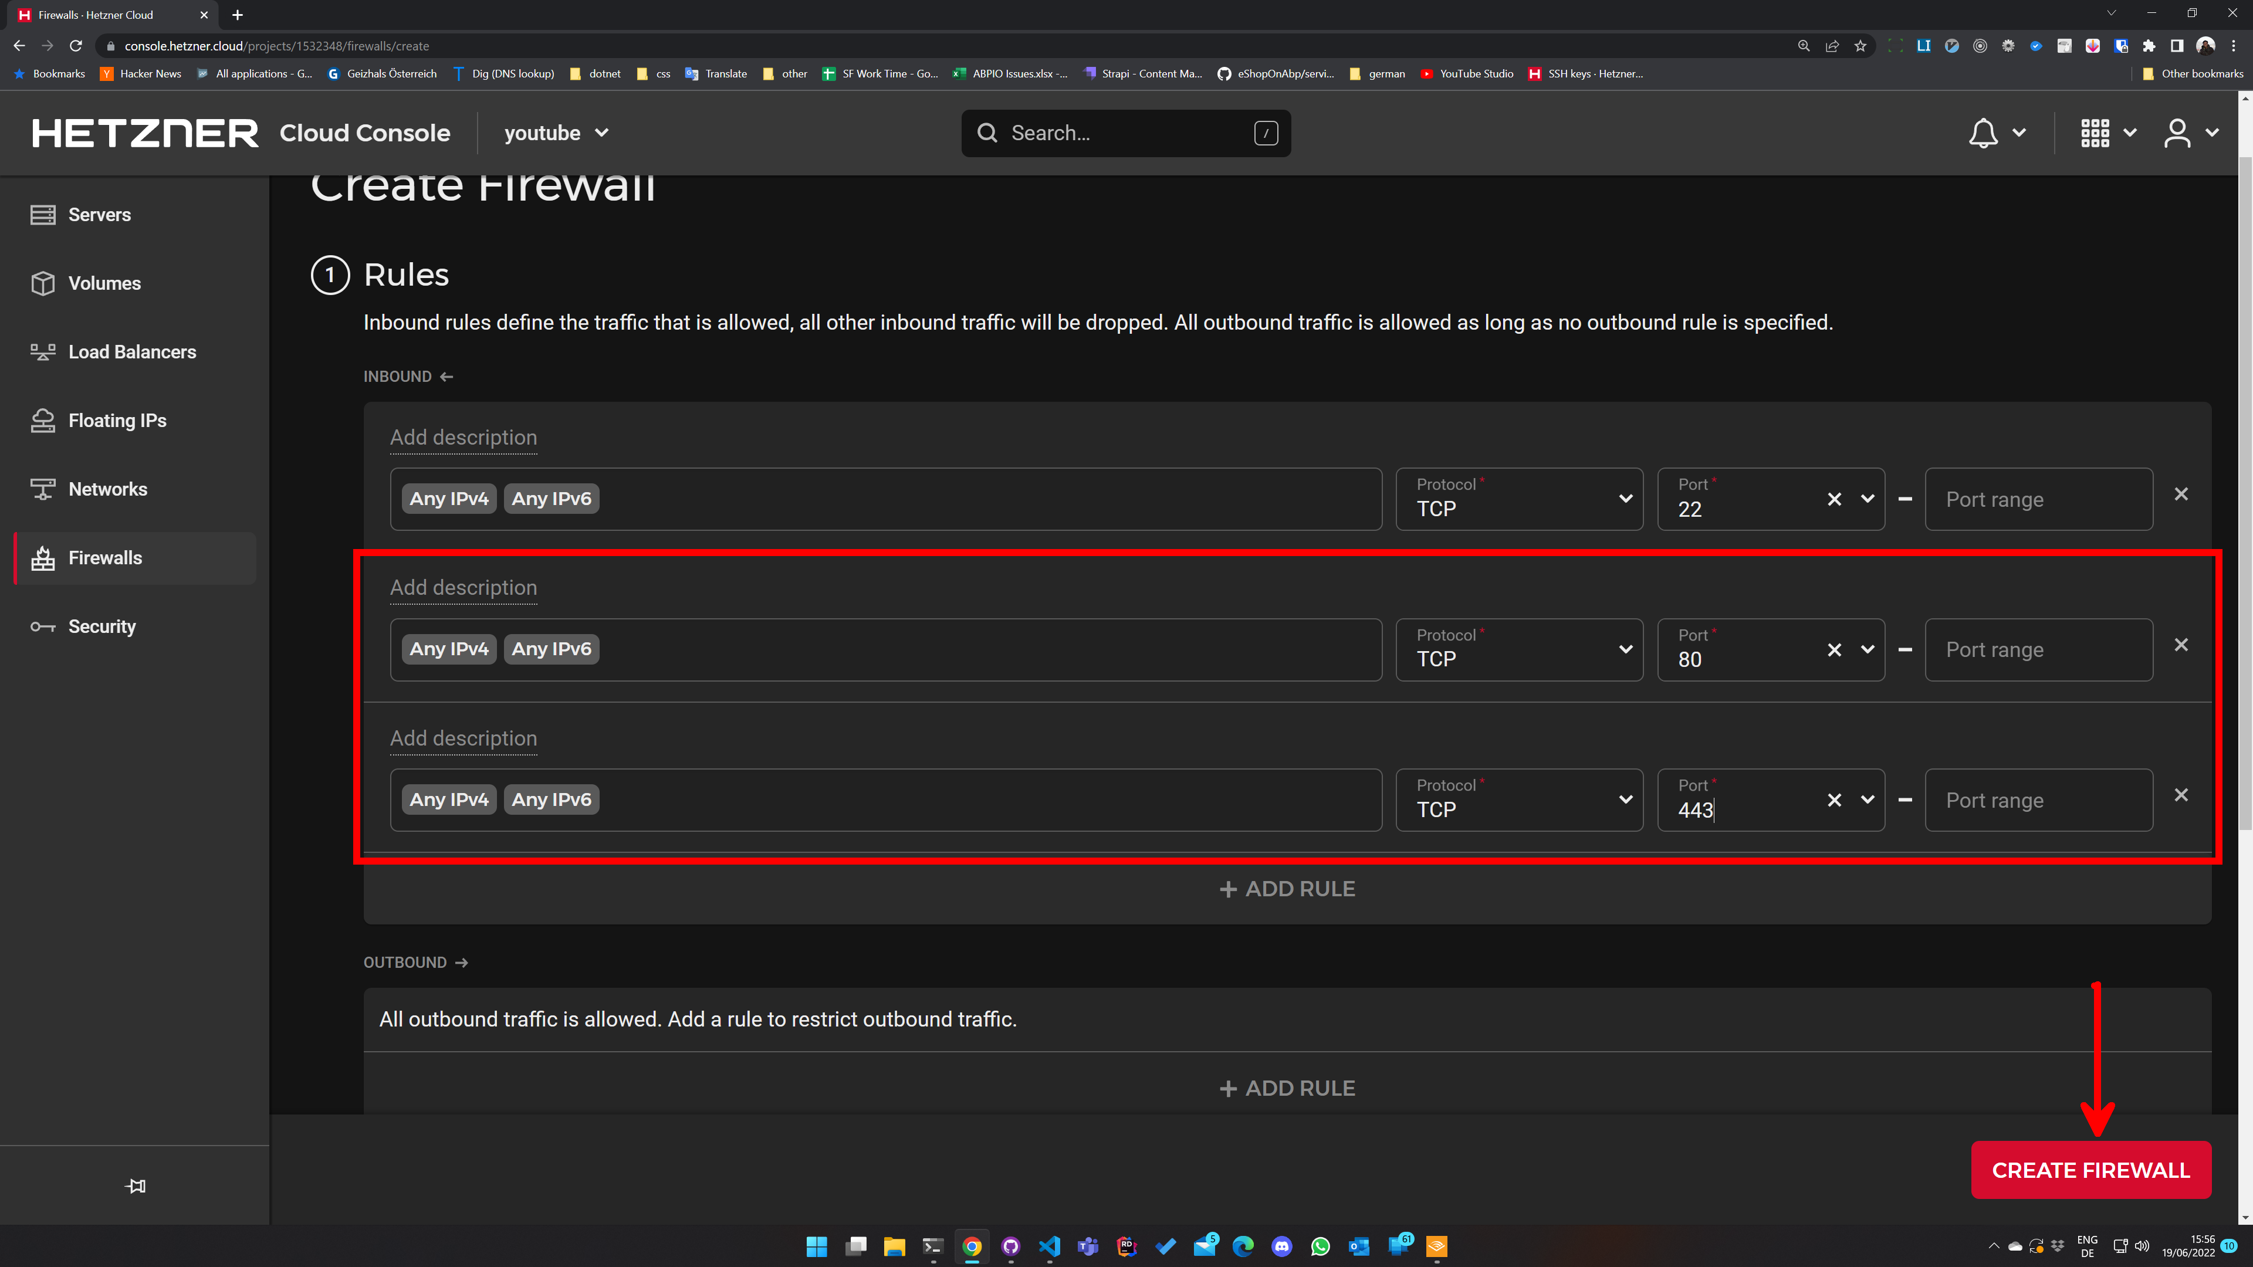2253x1267 pixels.
Task: Expand port suggestions for port 443
Action: 1868,800
